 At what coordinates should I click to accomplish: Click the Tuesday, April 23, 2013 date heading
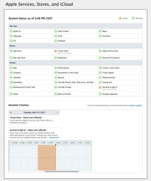pos(34,112)
